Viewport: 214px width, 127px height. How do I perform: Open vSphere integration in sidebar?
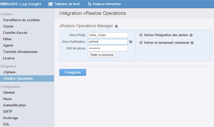click(x=9, y=72)
